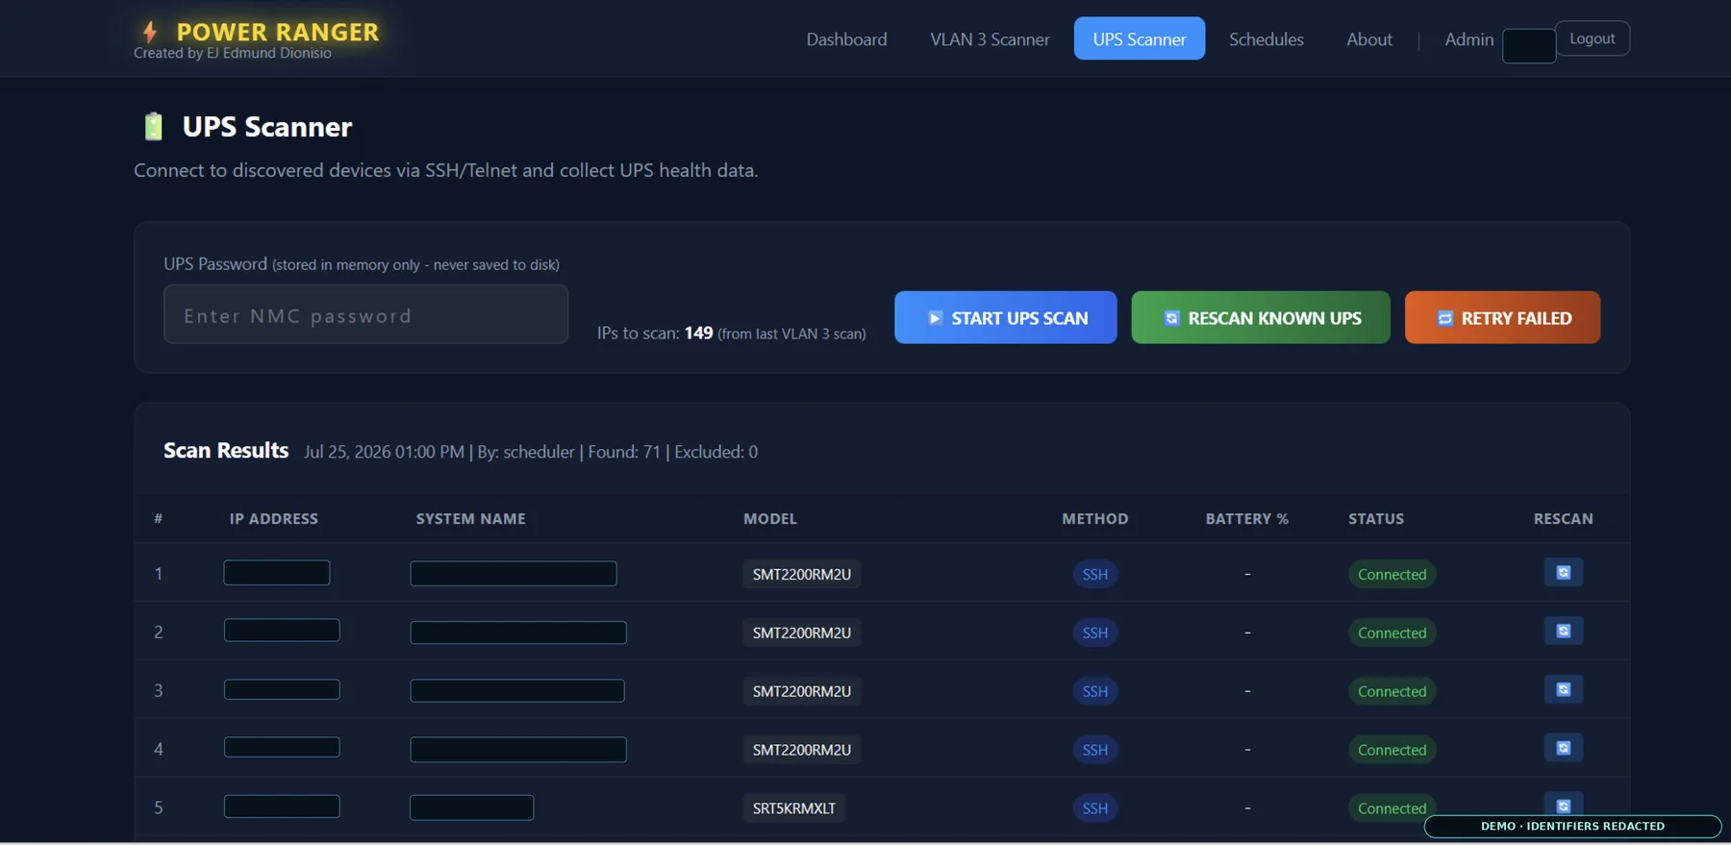Viewport: 1731px width, 845px height.
Task: Select the active UPS Scanner tab
Action: pos(1139,39)
